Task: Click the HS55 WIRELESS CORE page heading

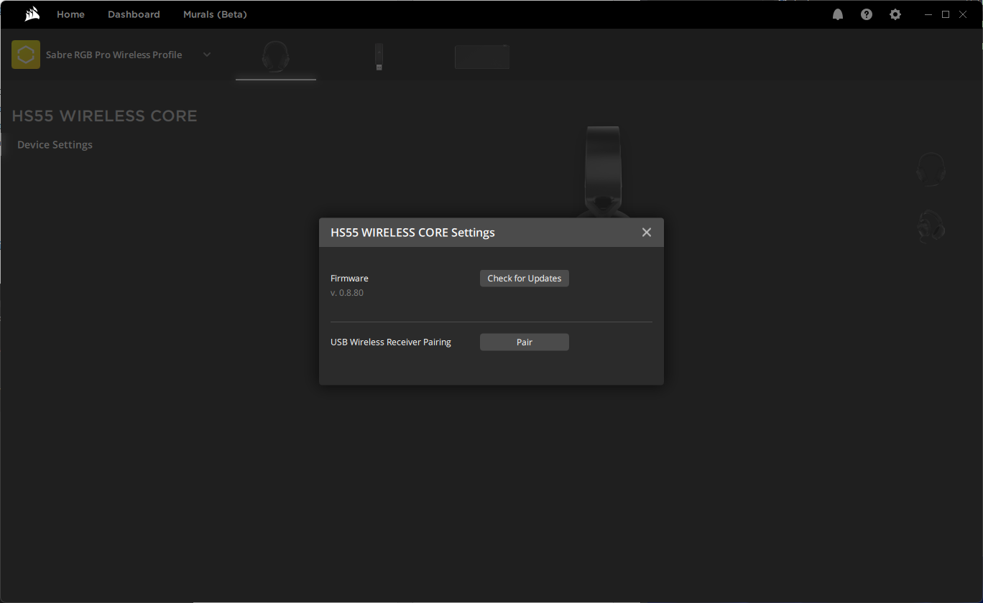Action: coord(105,116)
